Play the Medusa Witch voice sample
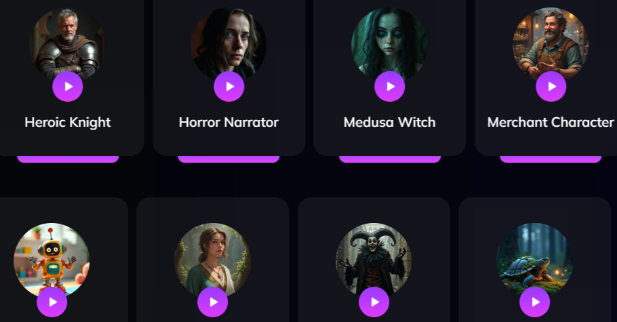 tap(390, 87)
